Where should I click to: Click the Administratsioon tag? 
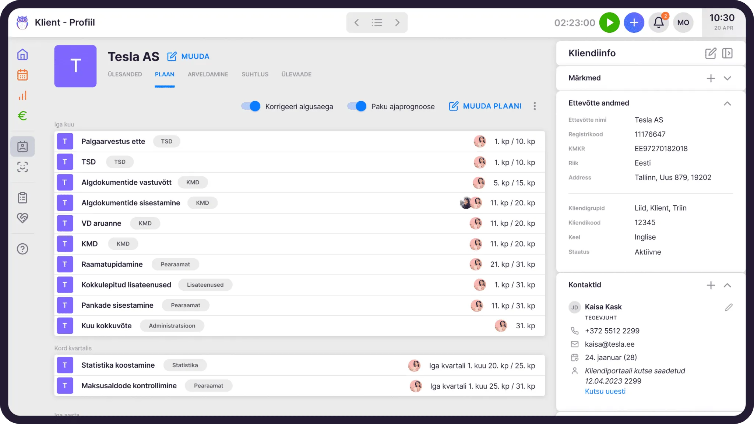pyautogui.click(x=172, y=326)
